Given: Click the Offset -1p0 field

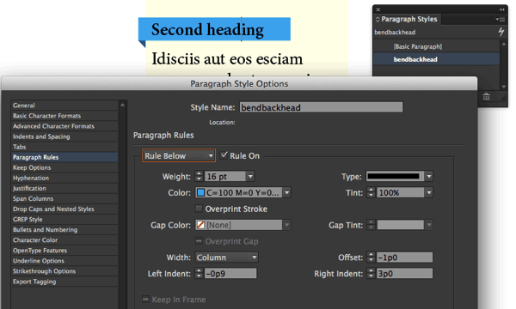Looking at the screenshot, I should [x=404, y=257].
